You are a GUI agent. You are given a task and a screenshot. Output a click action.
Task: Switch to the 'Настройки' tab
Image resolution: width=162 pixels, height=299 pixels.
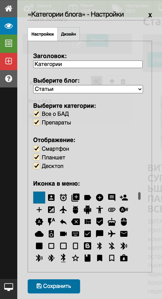[43, 34]
